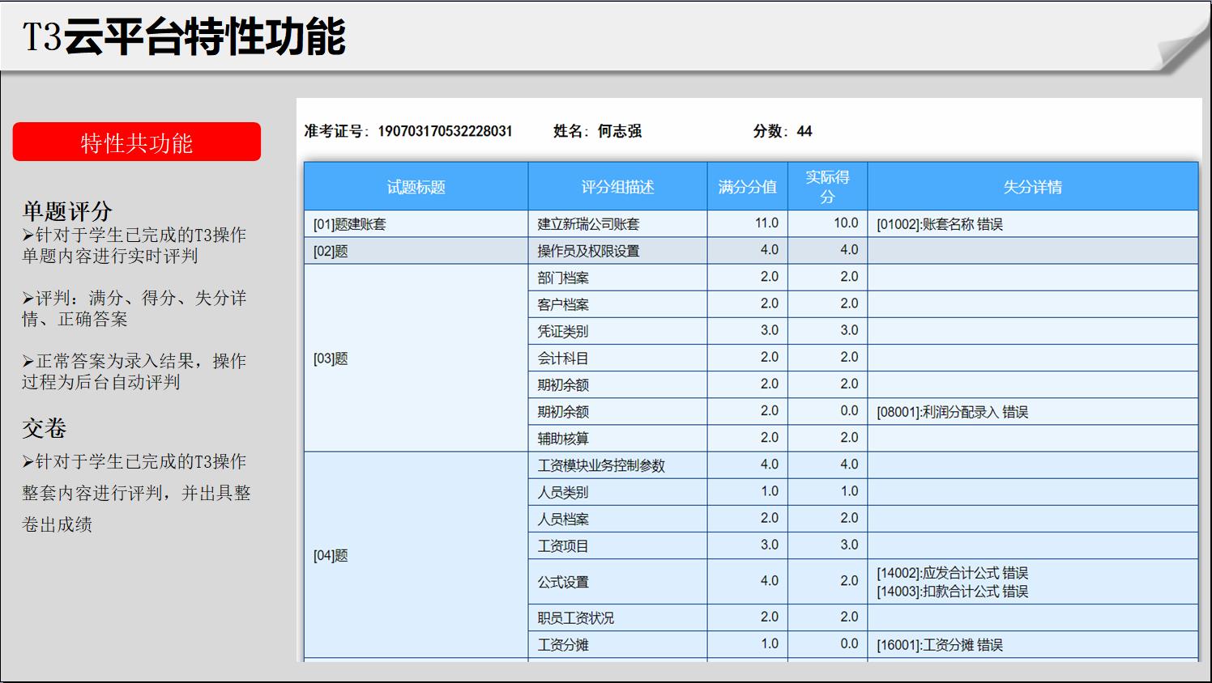Click the [16001]:工资分摊 错误 message
Viewport: 1212px width, 683px height.
click(940, 645)
